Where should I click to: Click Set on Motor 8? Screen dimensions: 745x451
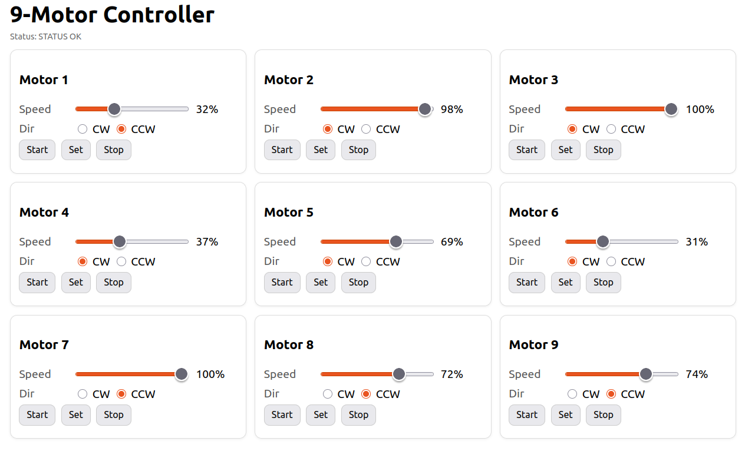tap(320, 414)
